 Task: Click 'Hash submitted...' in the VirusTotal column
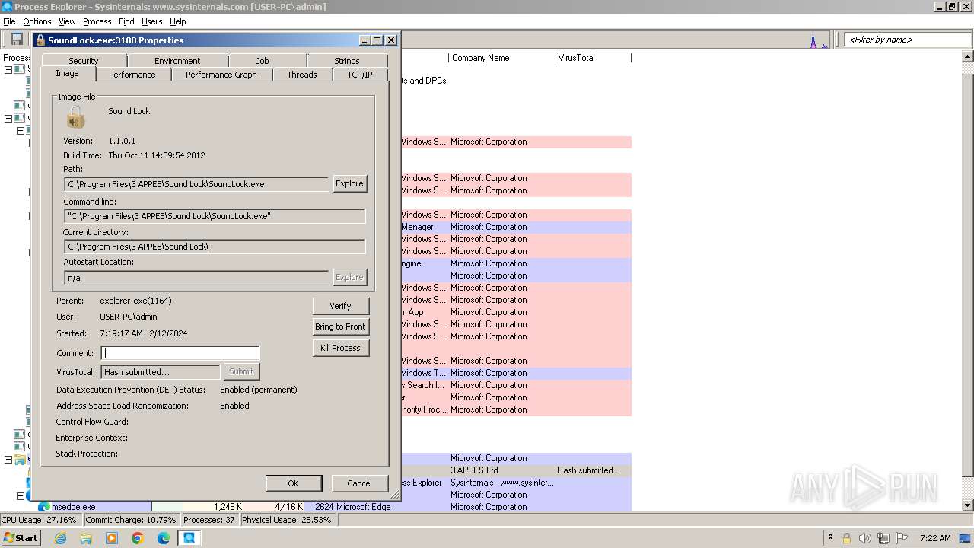588,470
